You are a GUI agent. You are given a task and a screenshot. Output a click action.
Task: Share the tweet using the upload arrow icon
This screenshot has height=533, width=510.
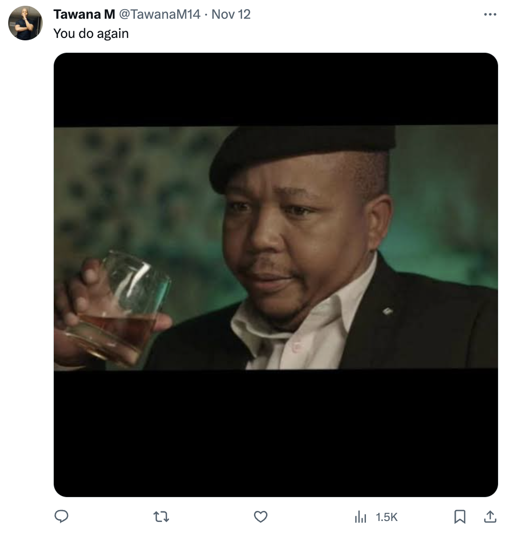pyautogui.click(x=490, y=516)
